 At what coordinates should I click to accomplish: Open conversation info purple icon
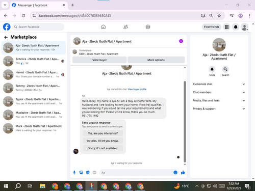point(181,41)
